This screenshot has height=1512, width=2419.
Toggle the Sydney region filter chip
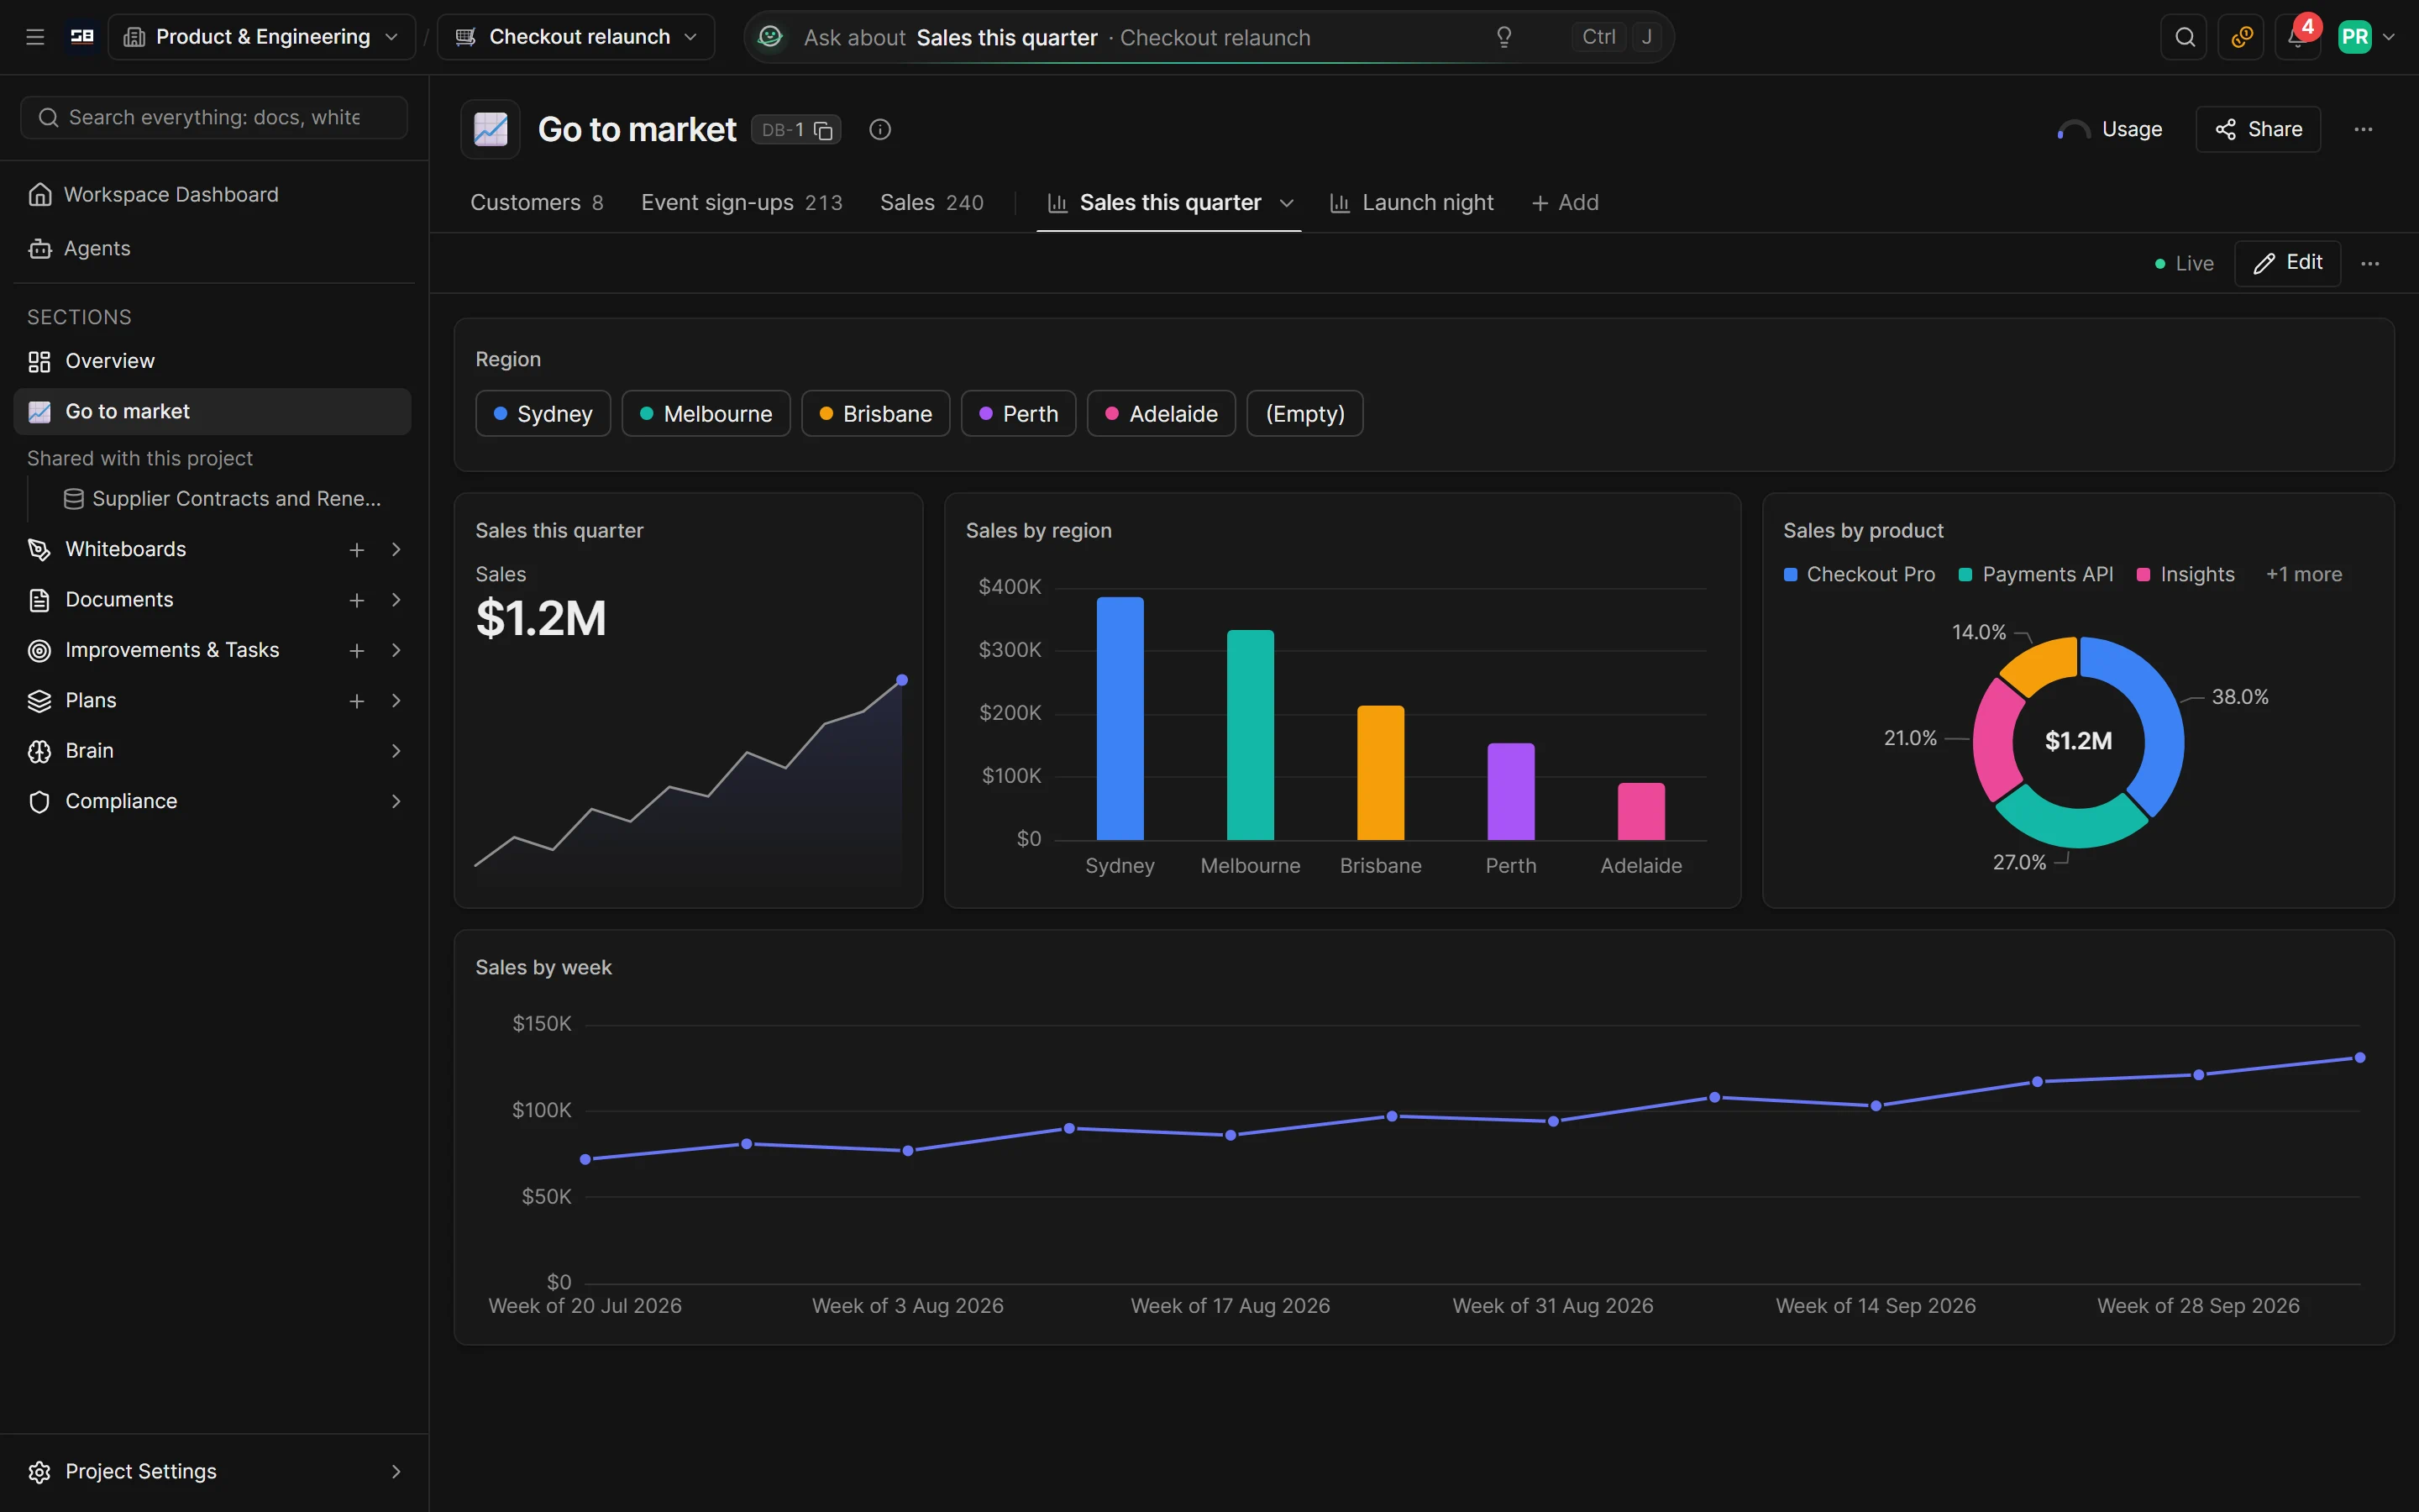click(x=543, y=414)
